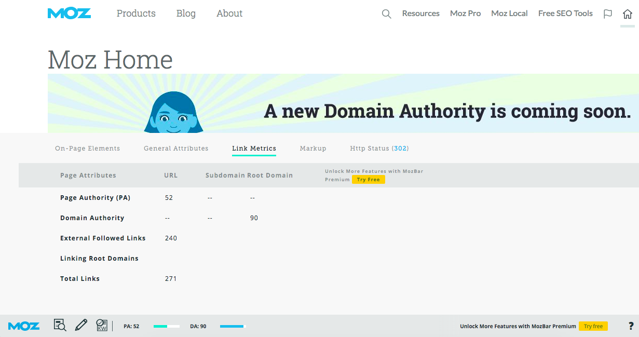This screenshot has height=337, width=639.
Task: Open the Products menu
Action: click(x=136, y=14)
